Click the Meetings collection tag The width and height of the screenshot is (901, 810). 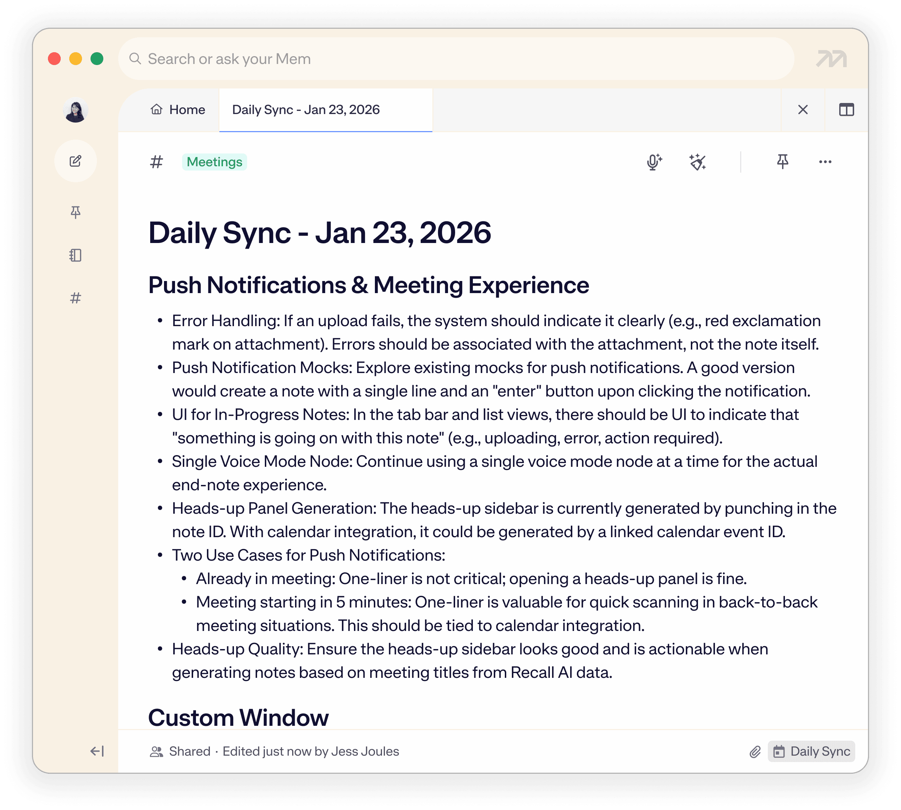(214, 162)
